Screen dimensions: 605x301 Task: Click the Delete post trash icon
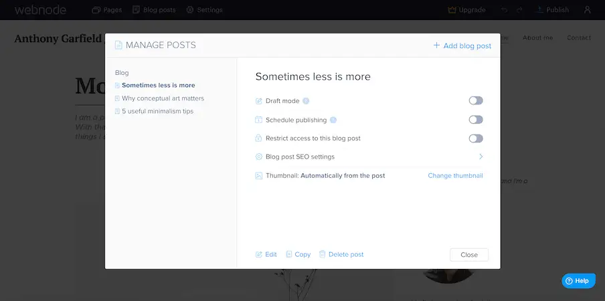coord(323,254)
